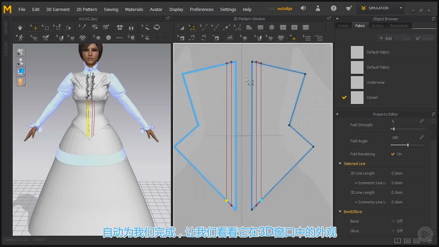Open the 3D Garment menu

tap(58, 9)
